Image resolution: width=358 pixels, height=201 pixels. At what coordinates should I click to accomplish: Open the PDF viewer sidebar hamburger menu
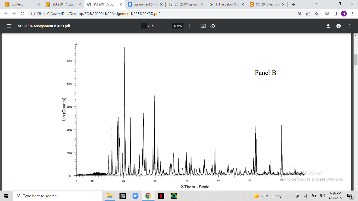pyautogui.click(x=9, y=26)
